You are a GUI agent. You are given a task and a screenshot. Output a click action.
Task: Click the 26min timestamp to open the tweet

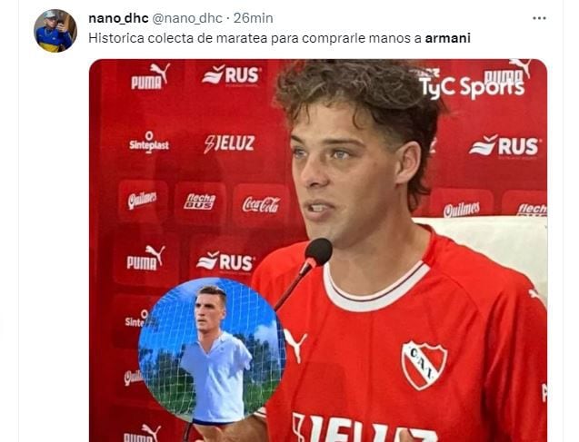coord(254,18)
